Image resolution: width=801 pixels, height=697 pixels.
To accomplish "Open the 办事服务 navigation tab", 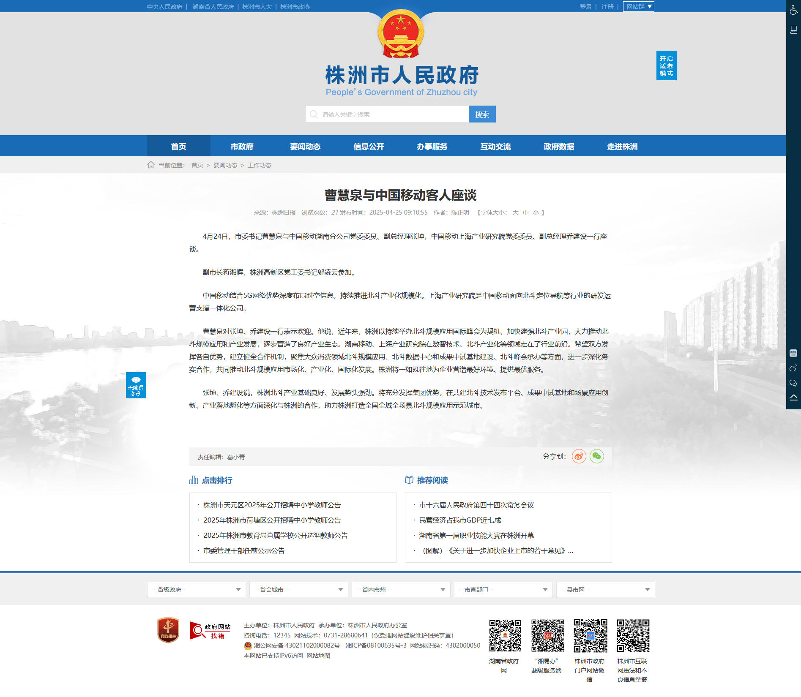I will click(x=432, y=146).
